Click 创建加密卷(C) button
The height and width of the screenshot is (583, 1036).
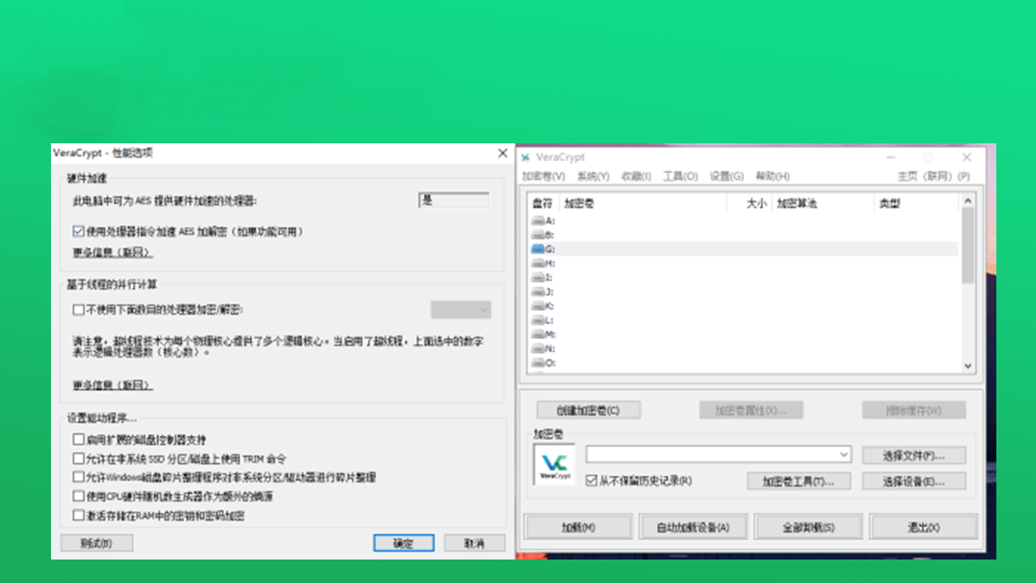(x=588, y=411)
